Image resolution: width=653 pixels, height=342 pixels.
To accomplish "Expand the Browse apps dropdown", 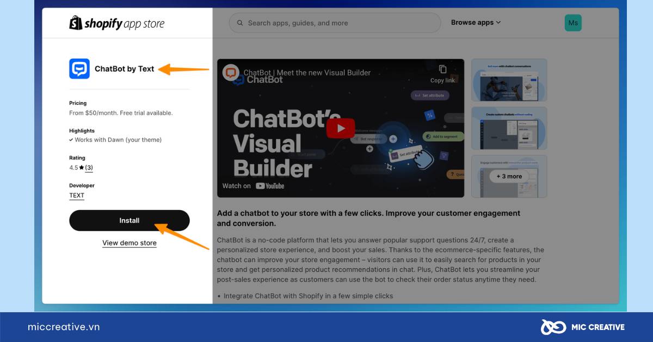I will click(476, 23).
